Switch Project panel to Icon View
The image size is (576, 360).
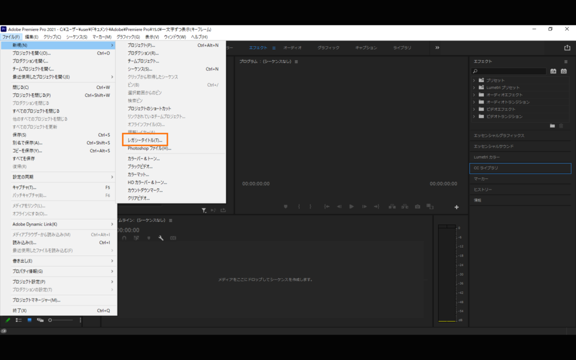(x=29, y=320)
